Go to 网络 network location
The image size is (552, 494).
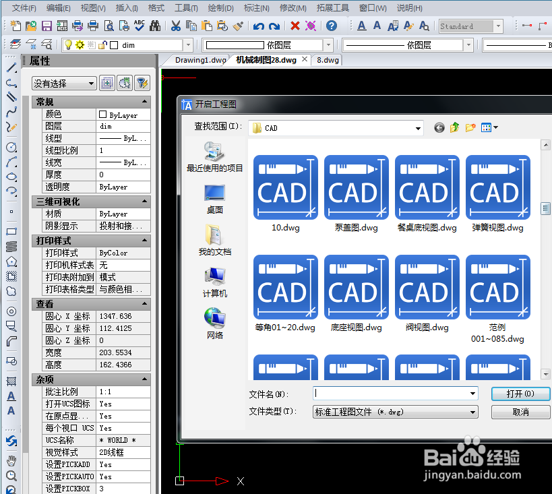214,324
